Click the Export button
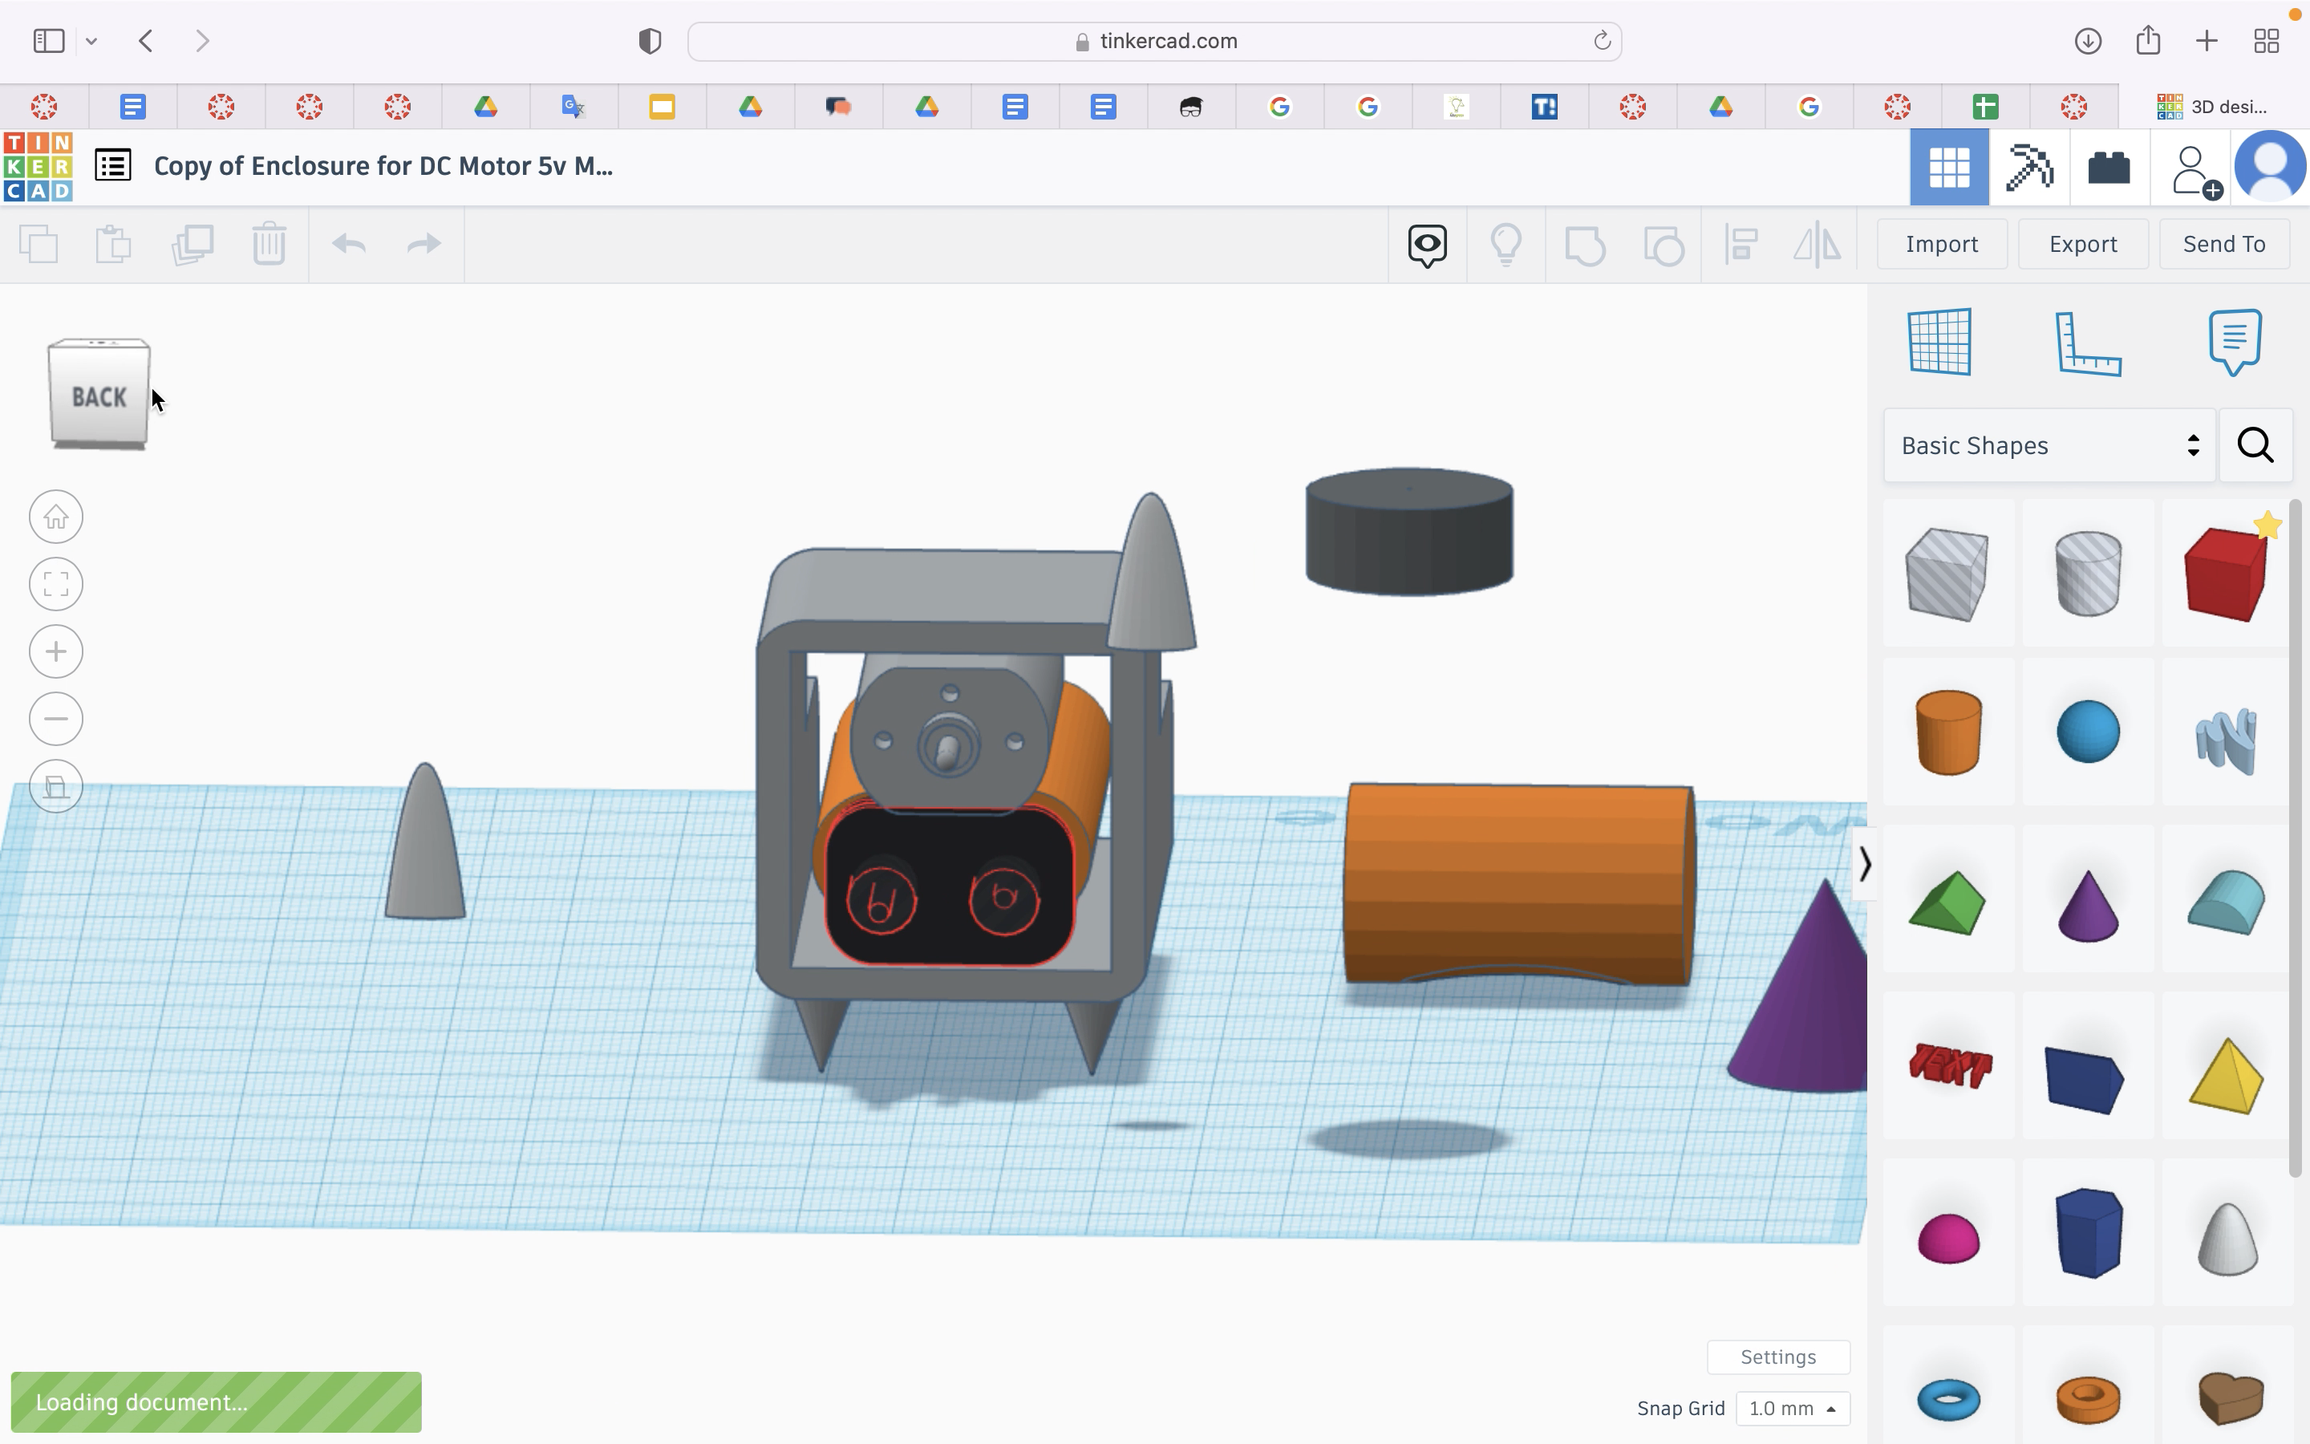The height and width of the screenshot is (1444, 2310). [x=2083, y=245]
